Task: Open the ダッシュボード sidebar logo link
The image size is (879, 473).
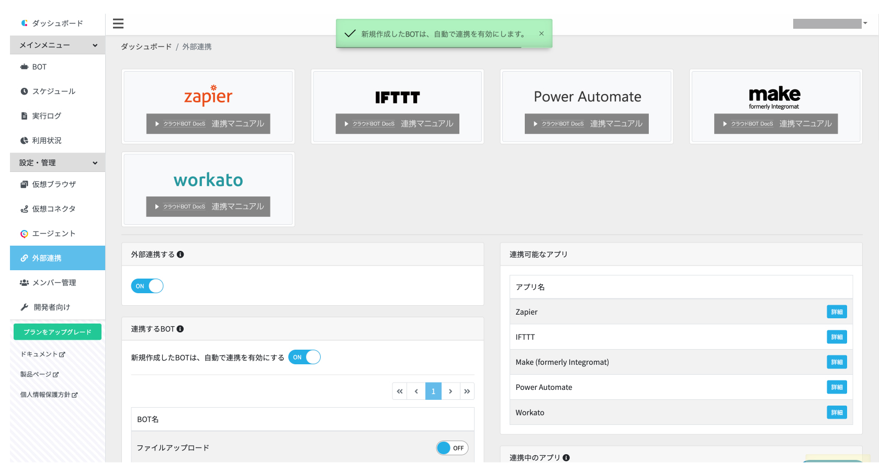Action: click(52, 23)
